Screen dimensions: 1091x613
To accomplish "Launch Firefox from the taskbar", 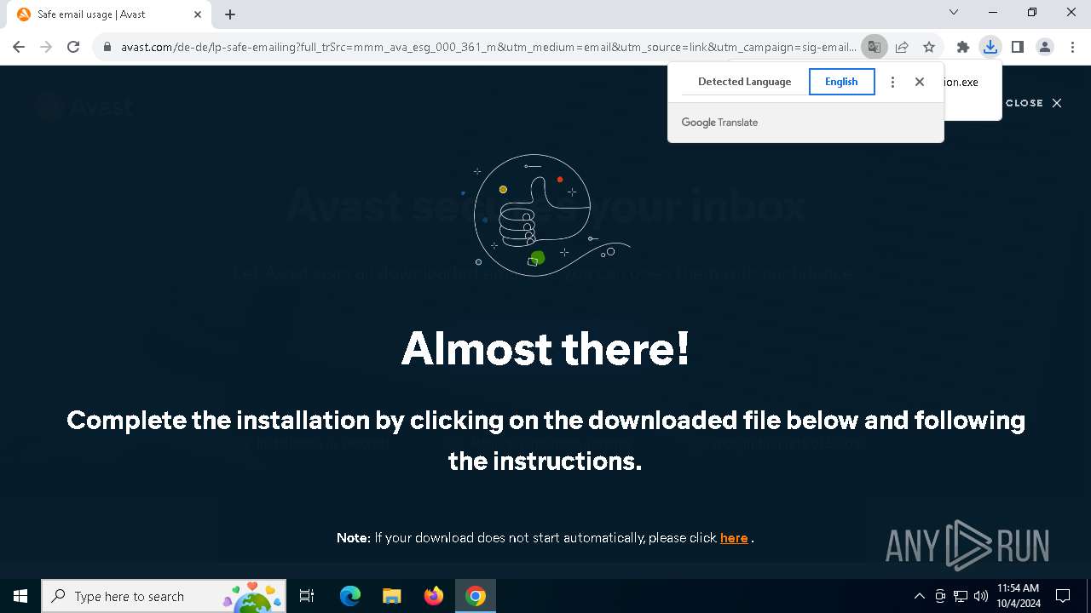I will tap(434, 596).
